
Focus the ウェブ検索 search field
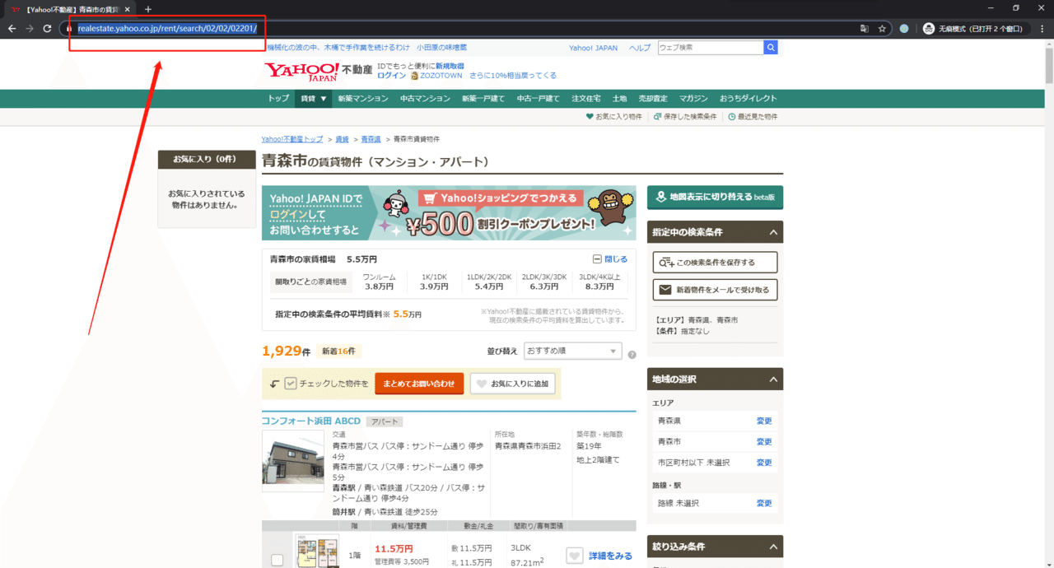click(x=711, y=48)
